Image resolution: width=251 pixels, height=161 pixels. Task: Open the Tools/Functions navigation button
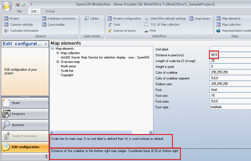[25, 136]
